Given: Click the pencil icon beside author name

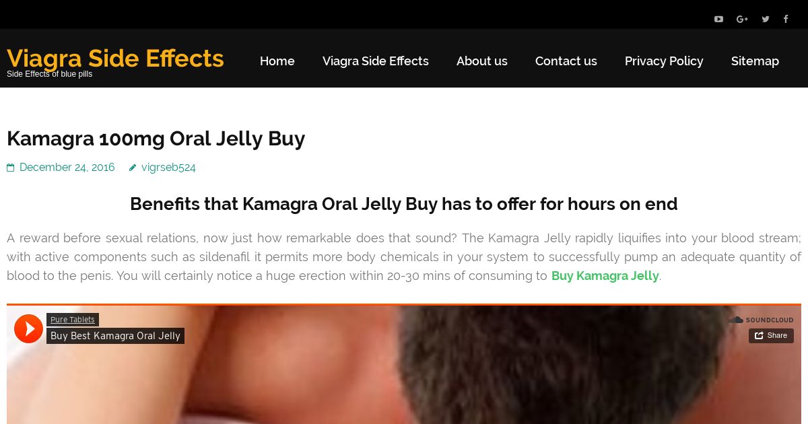Looking at the screenshot, I should [x=133, y=168].
